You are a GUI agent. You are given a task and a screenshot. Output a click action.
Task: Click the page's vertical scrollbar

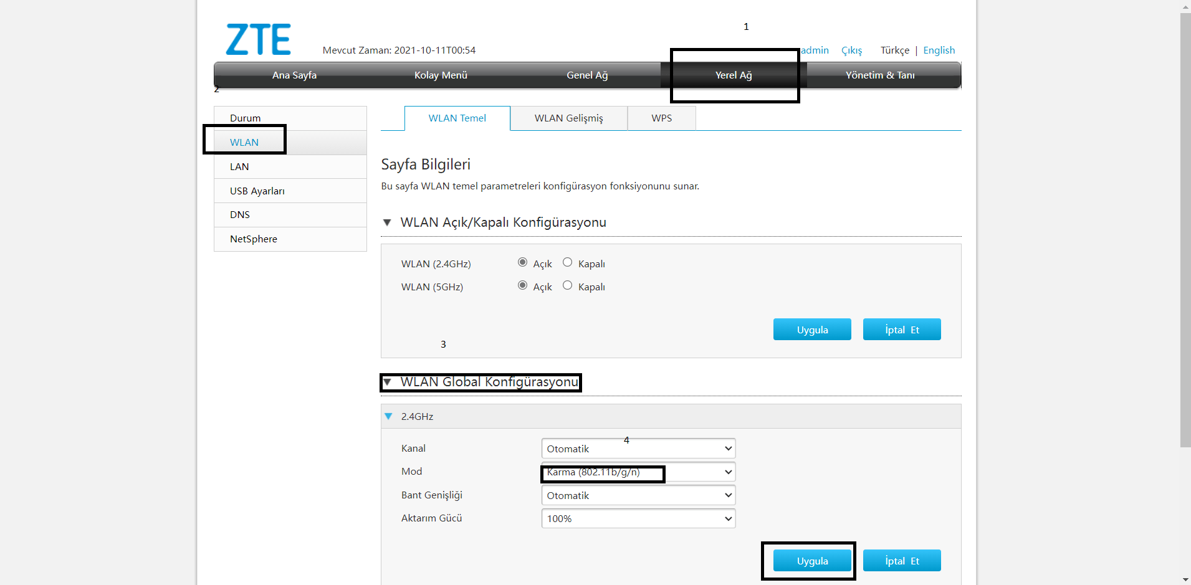1185,231
